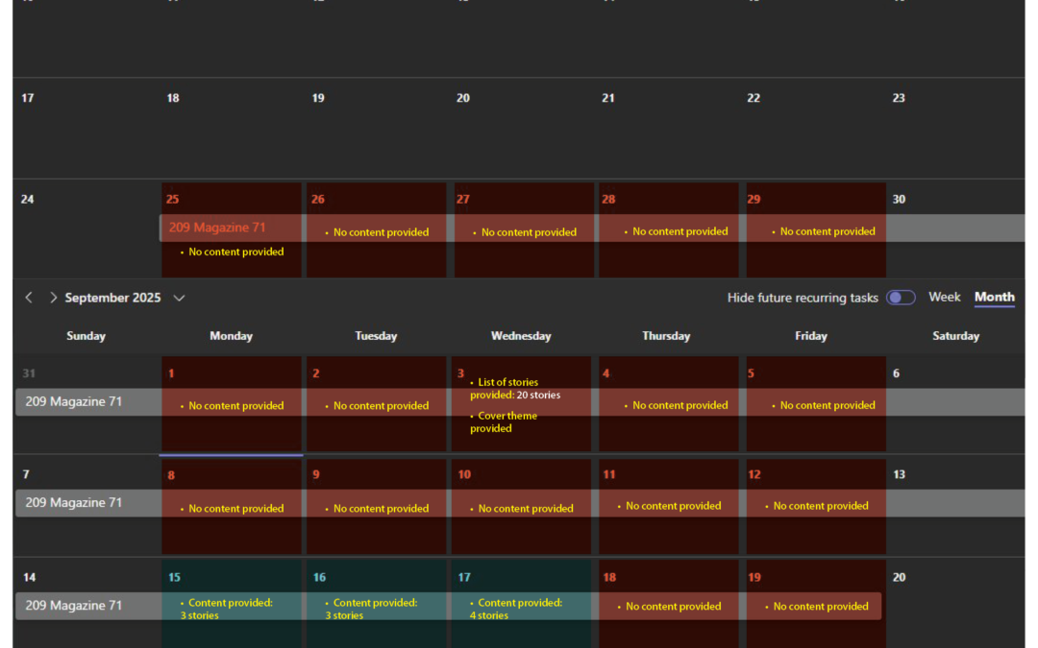Click Content provided 4 stories on September 17

[x=518, y=609]
